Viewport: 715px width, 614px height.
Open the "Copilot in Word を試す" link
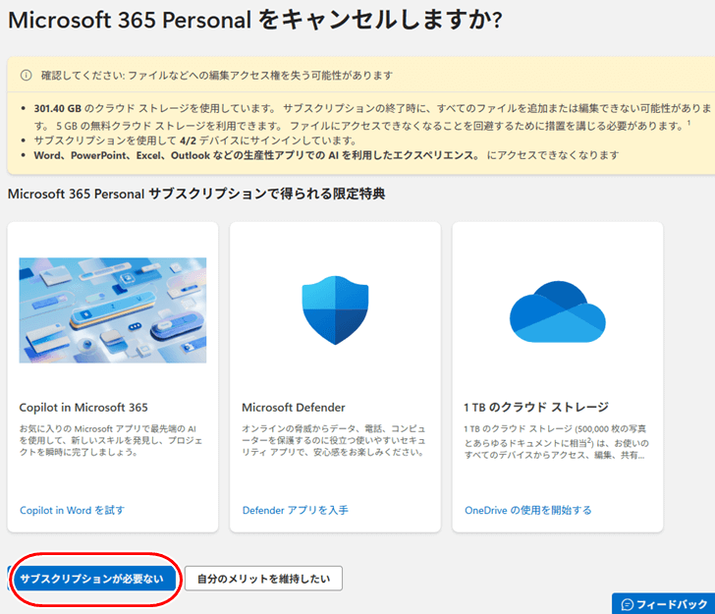tap(72, 511)
